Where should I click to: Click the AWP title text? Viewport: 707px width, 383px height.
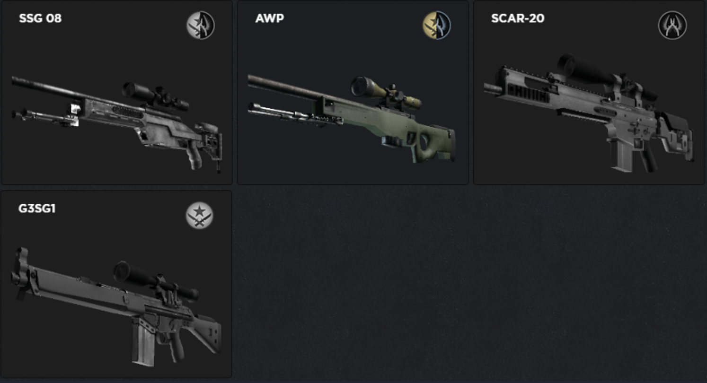pos(269,18)
